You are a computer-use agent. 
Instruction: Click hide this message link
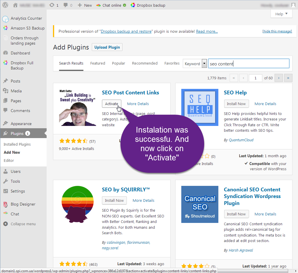[x=277, y=31]
